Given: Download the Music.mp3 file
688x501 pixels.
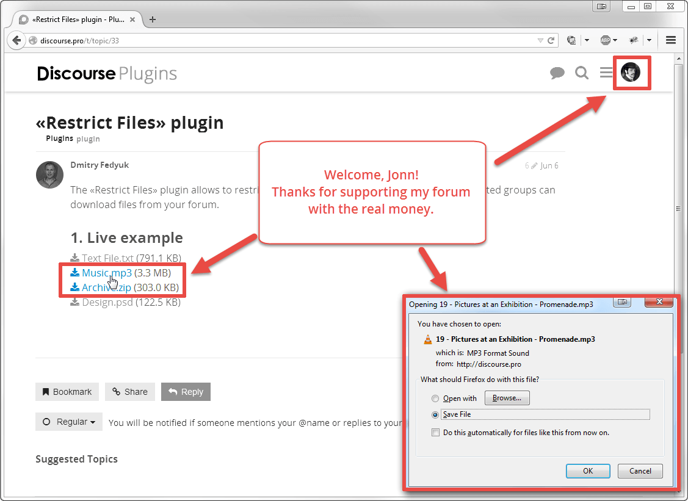Looking at the screenshot, I should (x=107, y=273).
